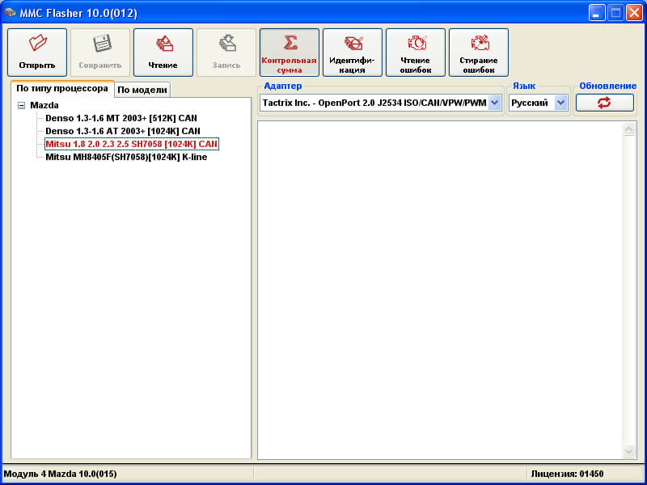Read fault codes with Чтение ошибок
The width and height of the screenshot is (647, 485).
coord(416,53)
